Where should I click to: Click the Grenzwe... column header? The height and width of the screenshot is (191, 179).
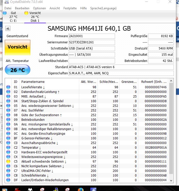[x=129, y=82]
